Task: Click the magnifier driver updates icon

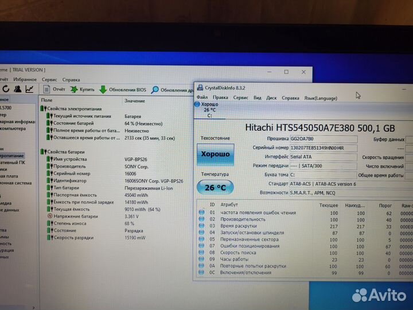Action: pyautogui.click(x=155, y=90)
